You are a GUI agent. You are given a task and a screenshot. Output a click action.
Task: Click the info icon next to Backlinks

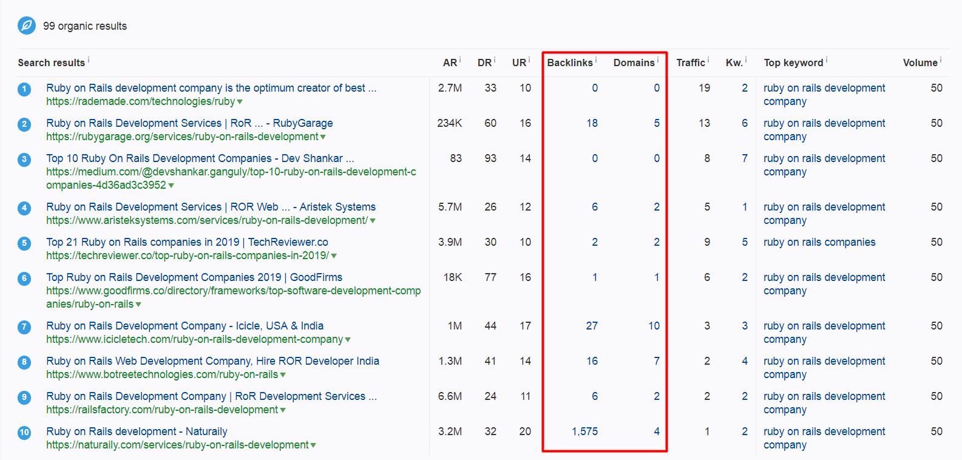point(596,59)
